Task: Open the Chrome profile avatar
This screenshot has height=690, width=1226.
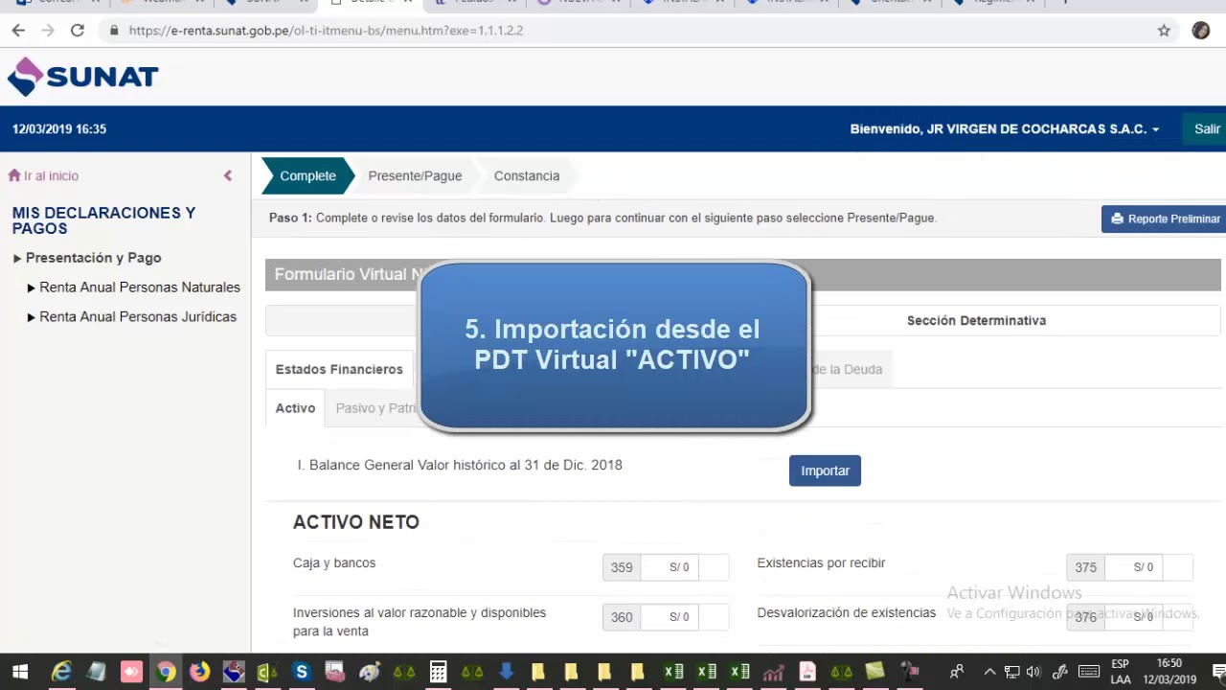Action: [x=1201, y=31]
